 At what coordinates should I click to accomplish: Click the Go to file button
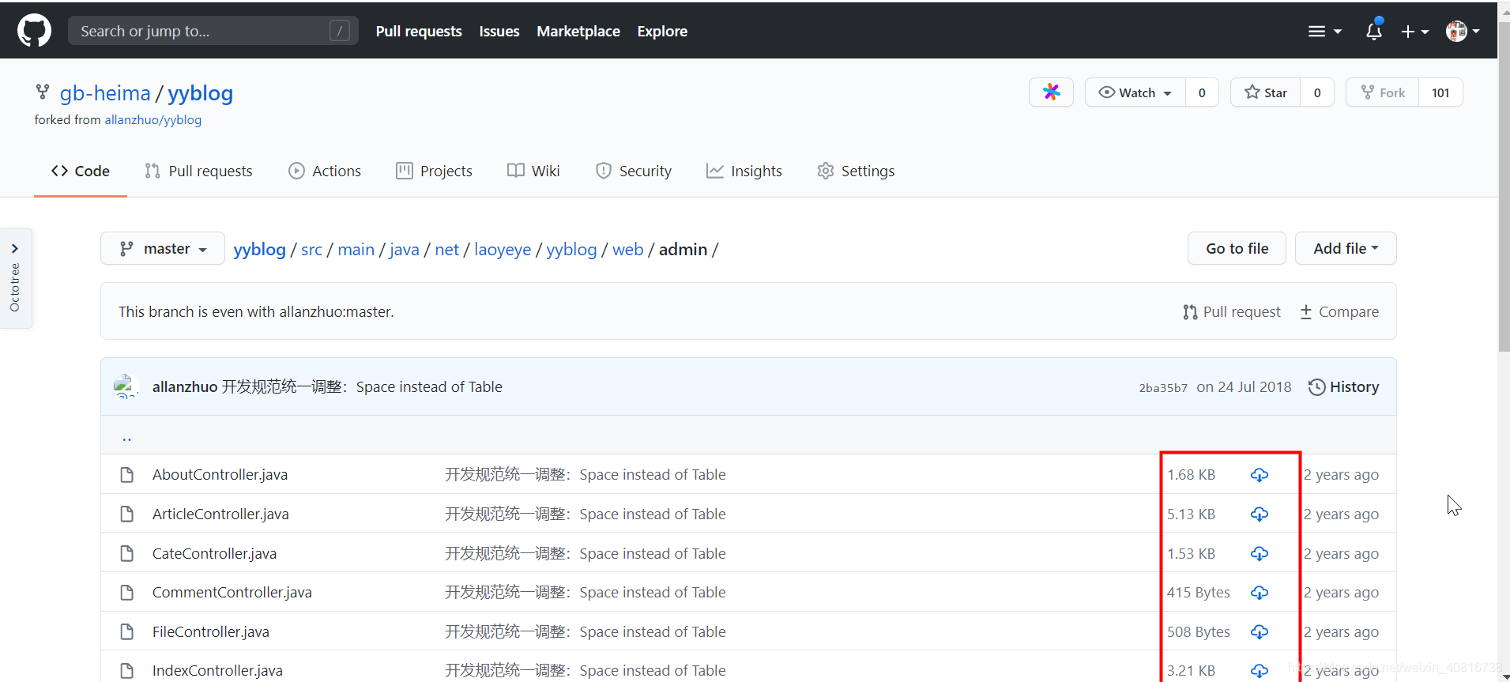[1237, 248]
